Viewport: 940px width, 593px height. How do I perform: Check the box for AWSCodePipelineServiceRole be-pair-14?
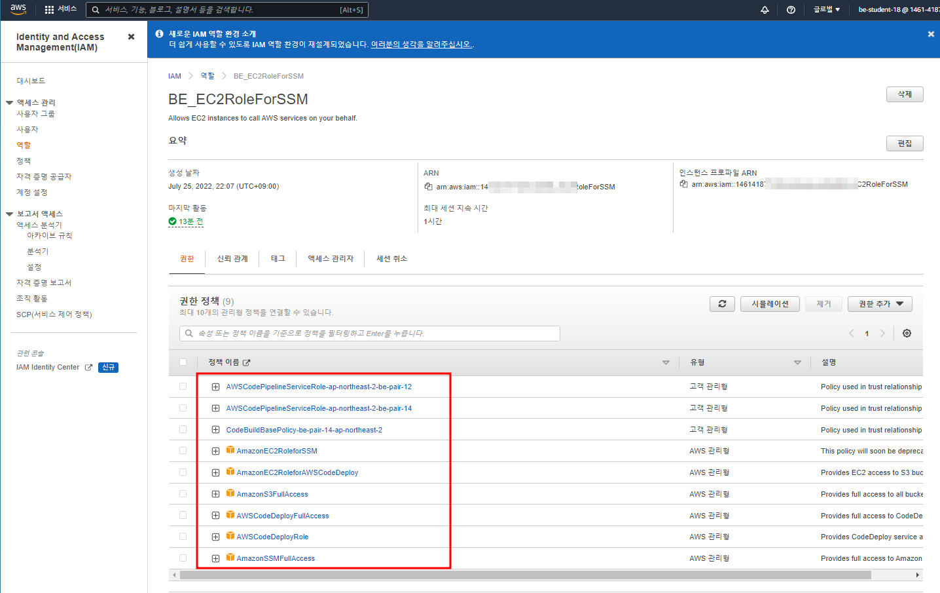[183, 408]
